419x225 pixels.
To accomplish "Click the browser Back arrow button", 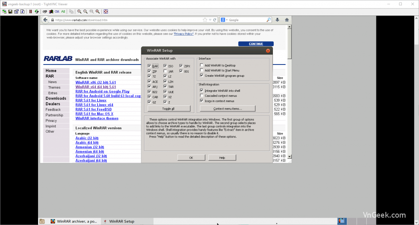I will click(x=45, y=20).
